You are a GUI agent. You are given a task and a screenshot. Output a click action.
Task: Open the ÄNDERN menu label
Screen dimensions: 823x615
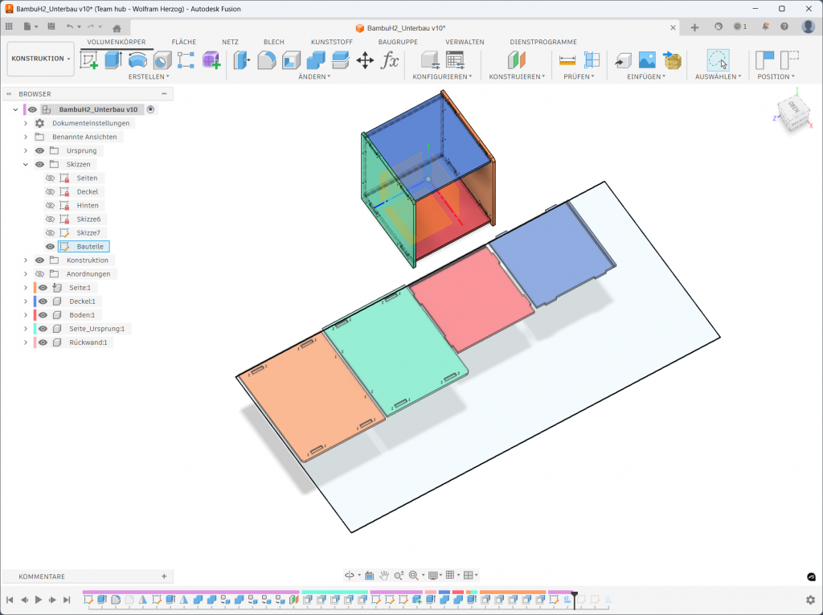point(315,77)
